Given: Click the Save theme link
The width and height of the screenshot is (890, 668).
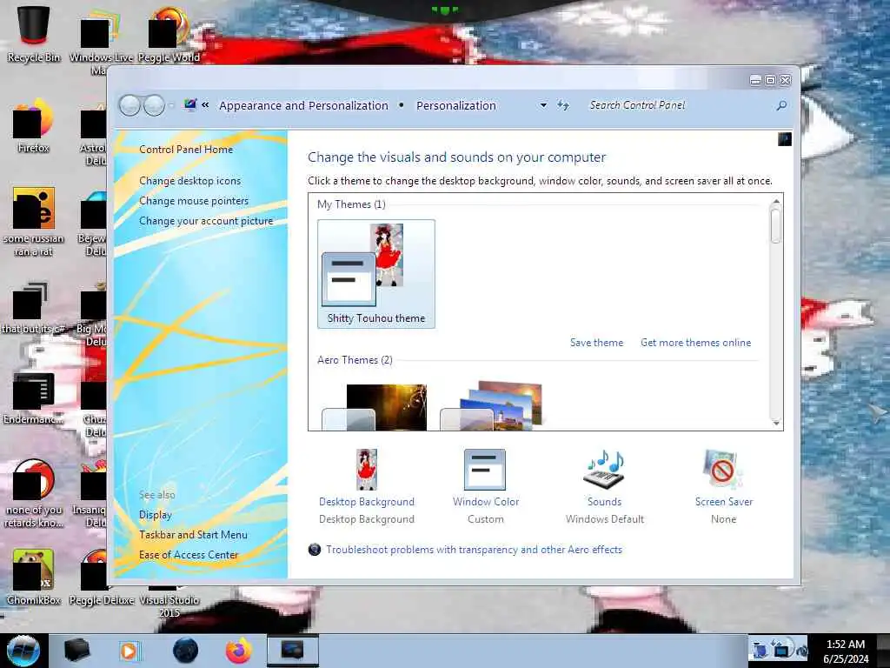Looking at the screenshot, I should (x=596, y=343).
